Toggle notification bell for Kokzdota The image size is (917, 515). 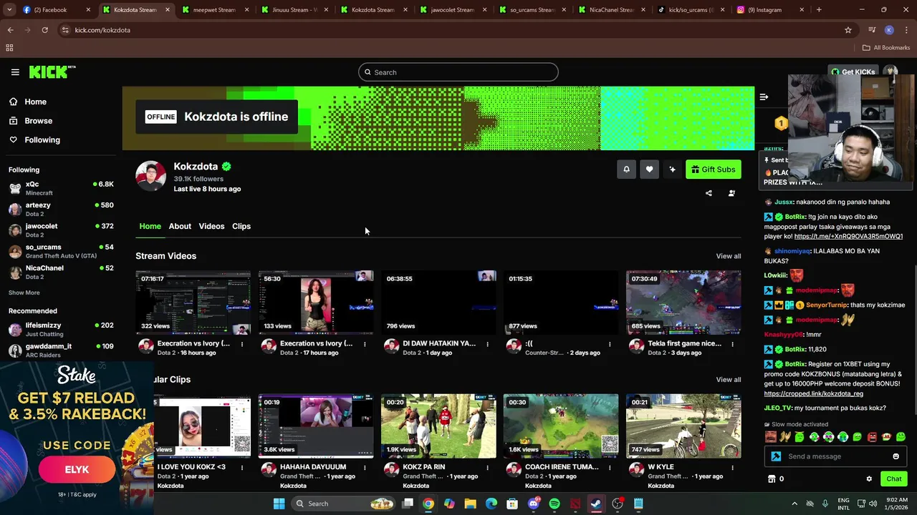pos(626,170)
